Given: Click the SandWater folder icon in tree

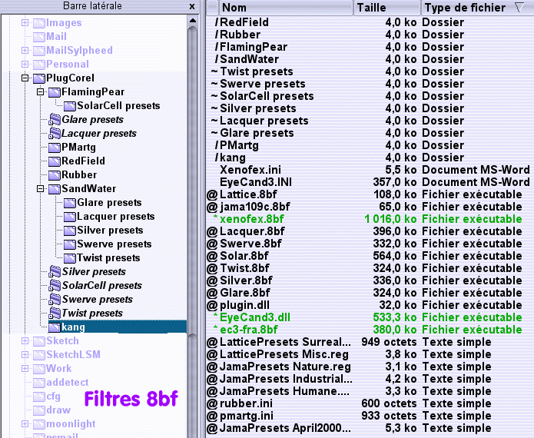Looking at the screenshot, I should tap(55, 189).
